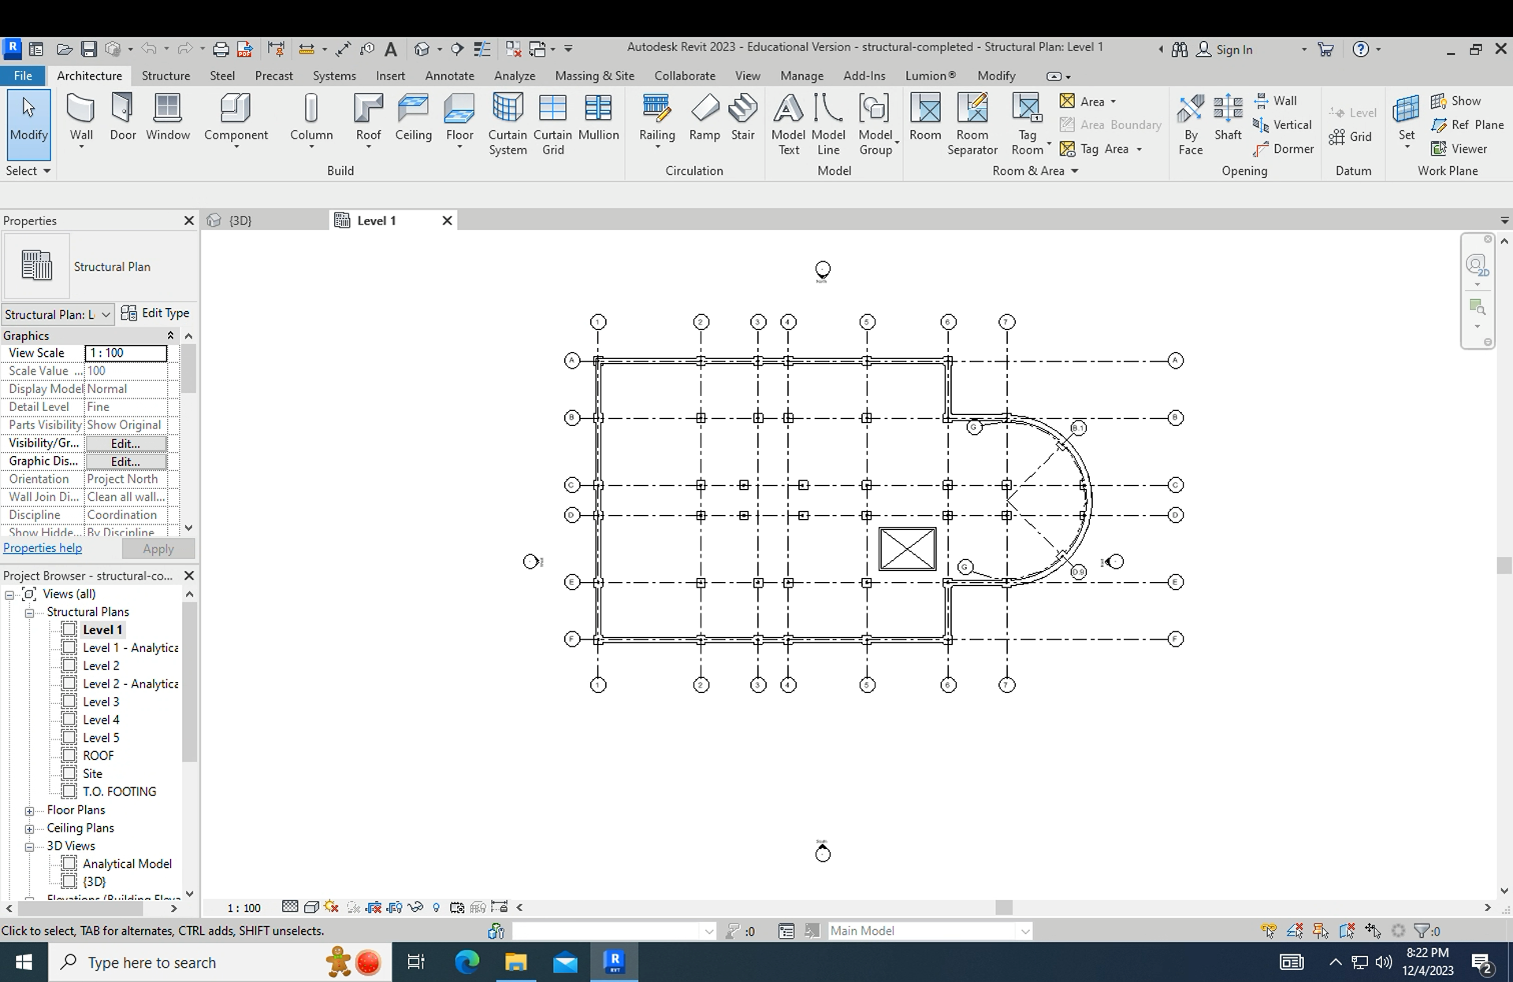This screenshot has height=982, width=1513.
Task: Select the Window tool
Action: coord(168,118)
